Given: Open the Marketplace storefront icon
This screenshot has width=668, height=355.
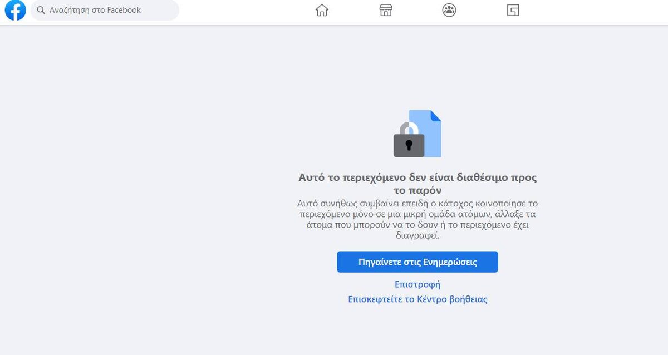Looking at the screenshot, I should [x=386, y=10].
